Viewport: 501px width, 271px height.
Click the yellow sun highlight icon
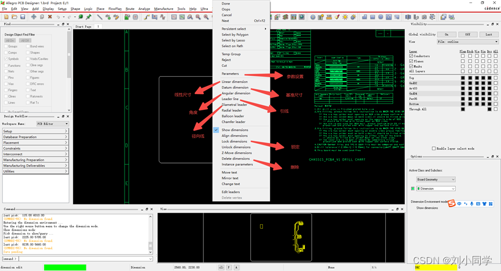tap(345, 17)
